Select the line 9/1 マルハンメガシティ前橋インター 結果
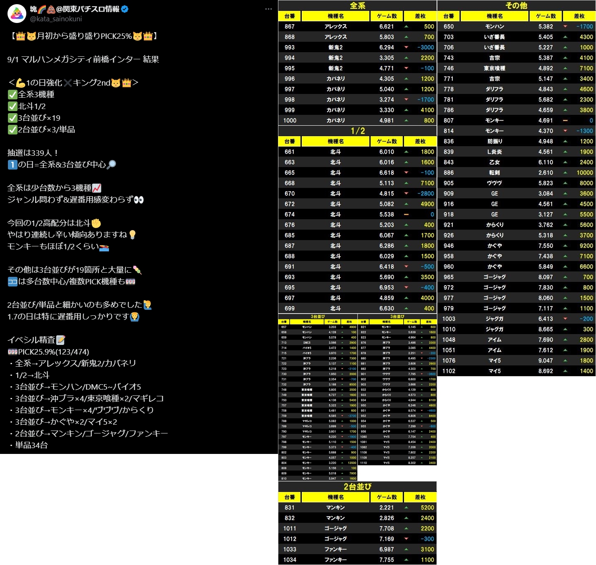Image resolution: width=596 pixels, height=565 pixels. [x=83, y=59]
